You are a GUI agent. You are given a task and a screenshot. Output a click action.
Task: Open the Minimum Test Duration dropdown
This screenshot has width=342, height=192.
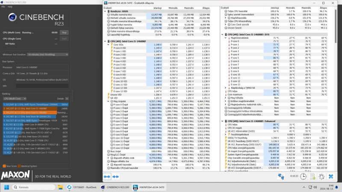[47, 55]
